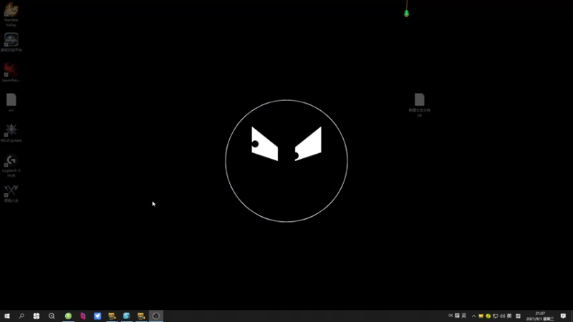
Task: Click the Show desktop sliver at taskbar end
Action: pyautogui.click(x=572, y=316)
